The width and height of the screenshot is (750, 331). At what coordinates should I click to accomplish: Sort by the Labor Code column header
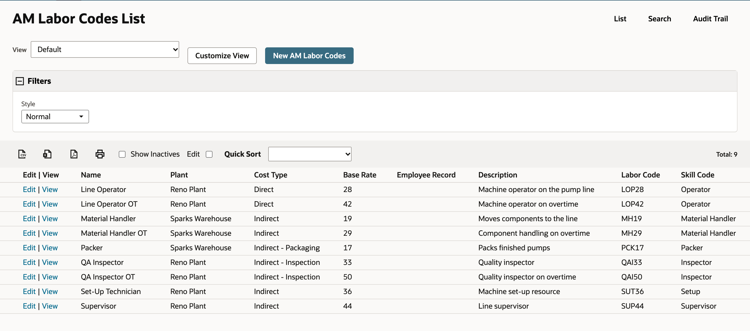click(x=640, y=175)
